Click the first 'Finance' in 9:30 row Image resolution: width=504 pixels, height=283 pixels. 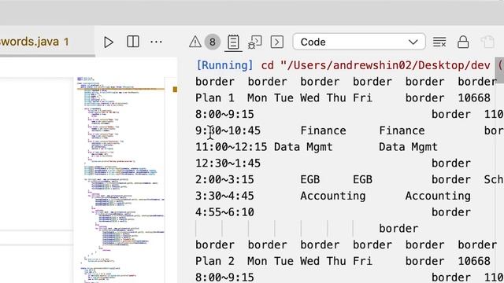323,130
